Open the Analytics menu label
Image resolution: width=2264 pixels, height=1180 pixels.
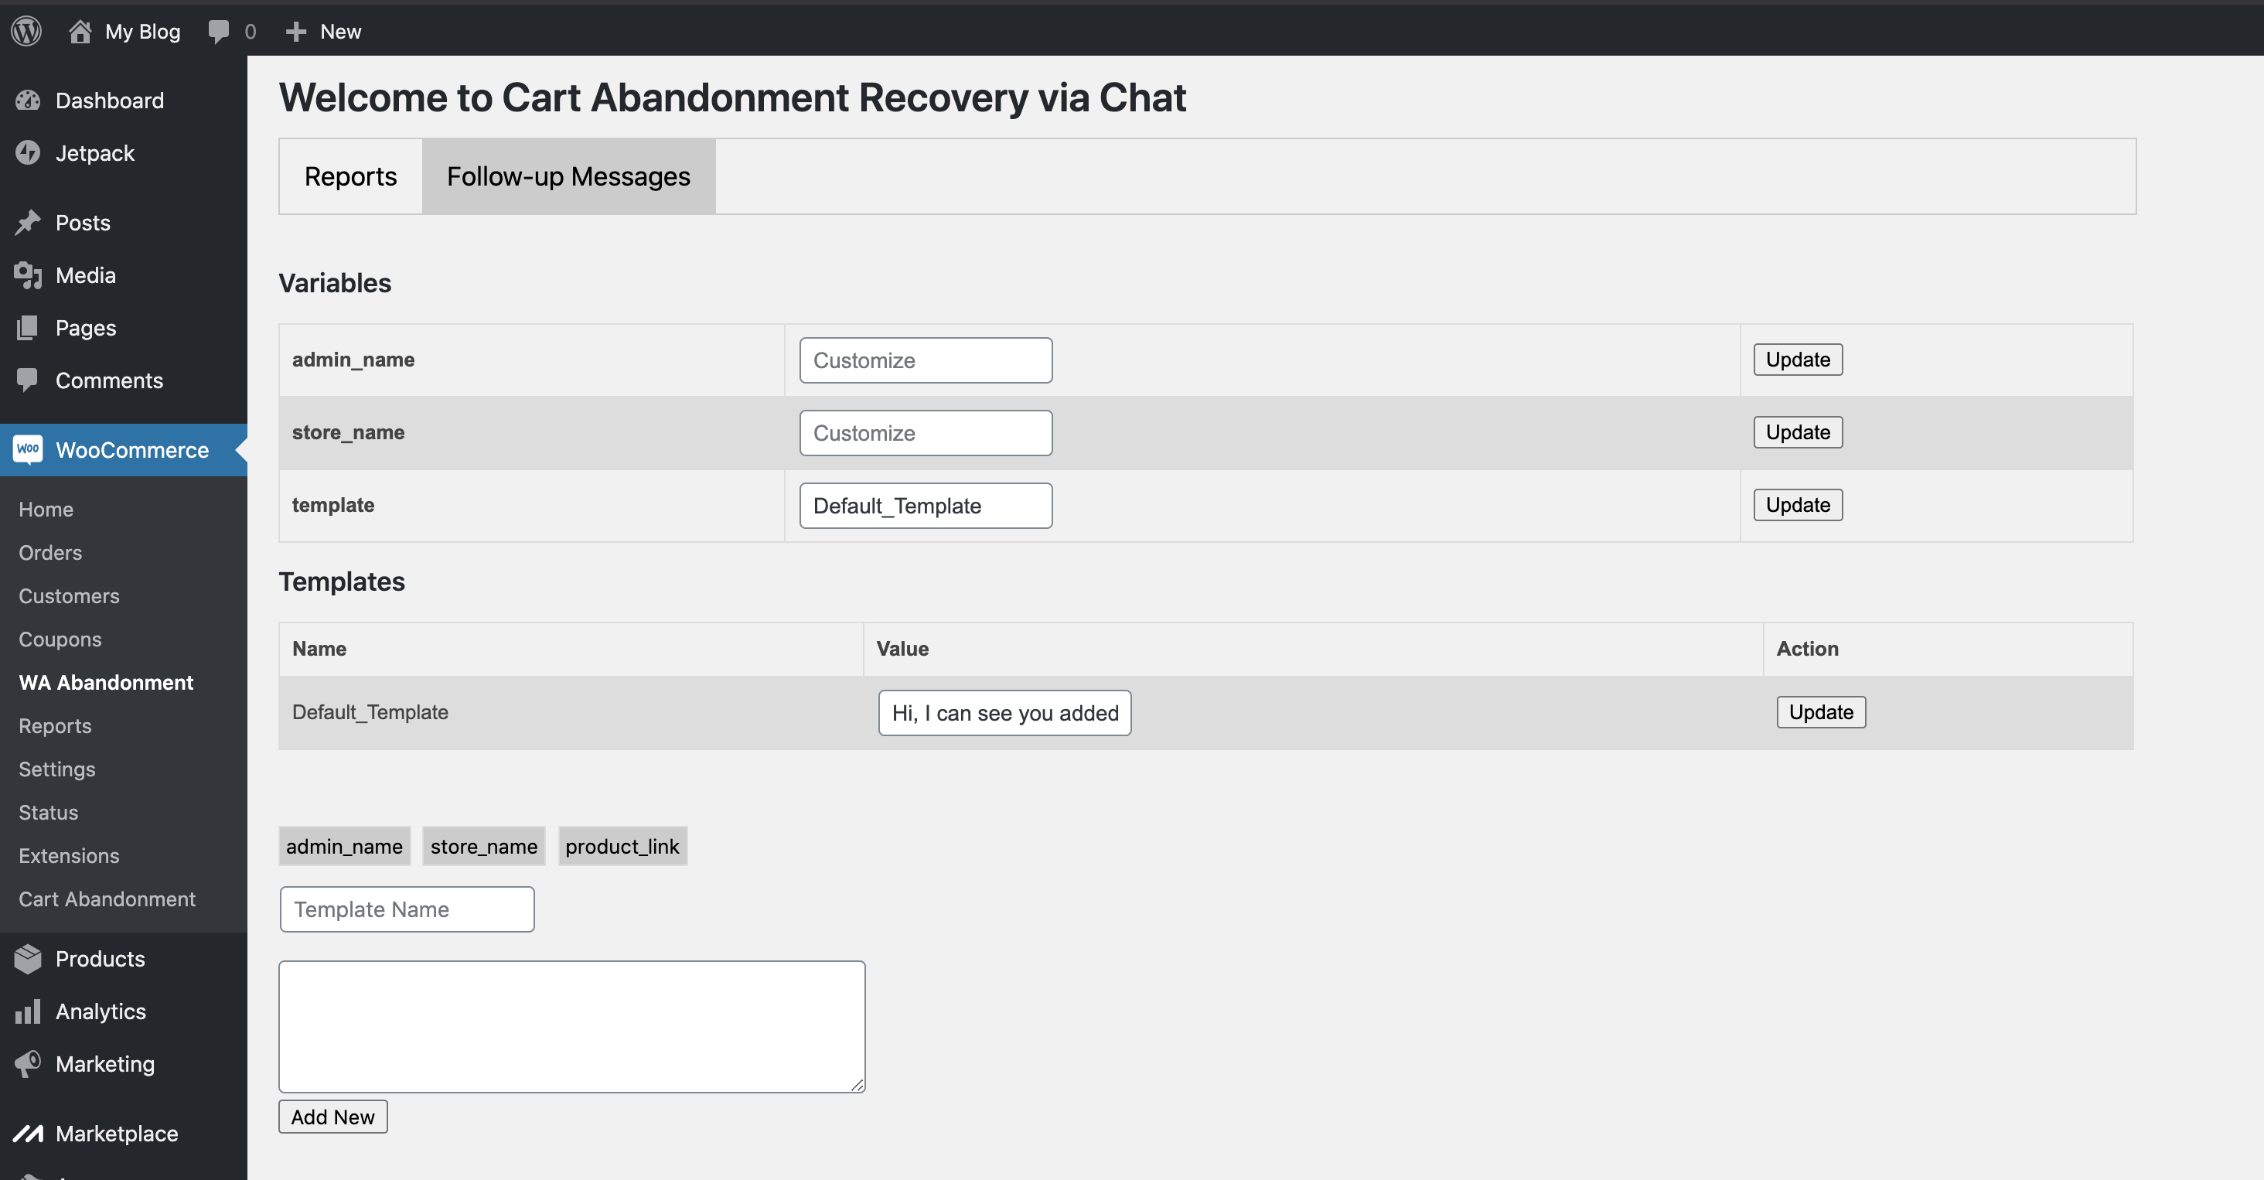[101, 1011]
